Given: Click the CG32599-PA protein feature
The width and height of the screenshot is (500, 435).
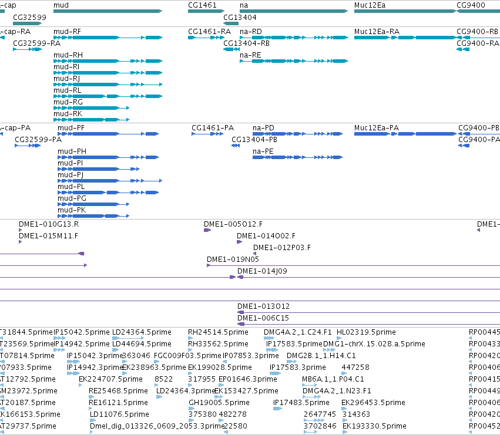Looking at the screenshot, I should [28, 146].
